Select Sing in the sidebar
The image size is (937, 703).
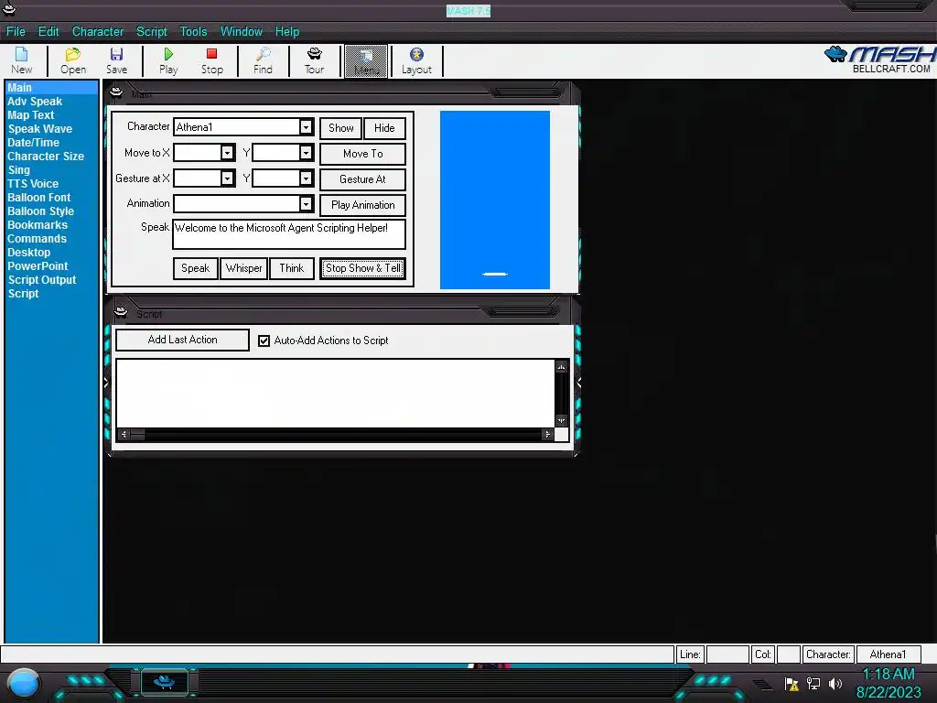coord(18,170)
